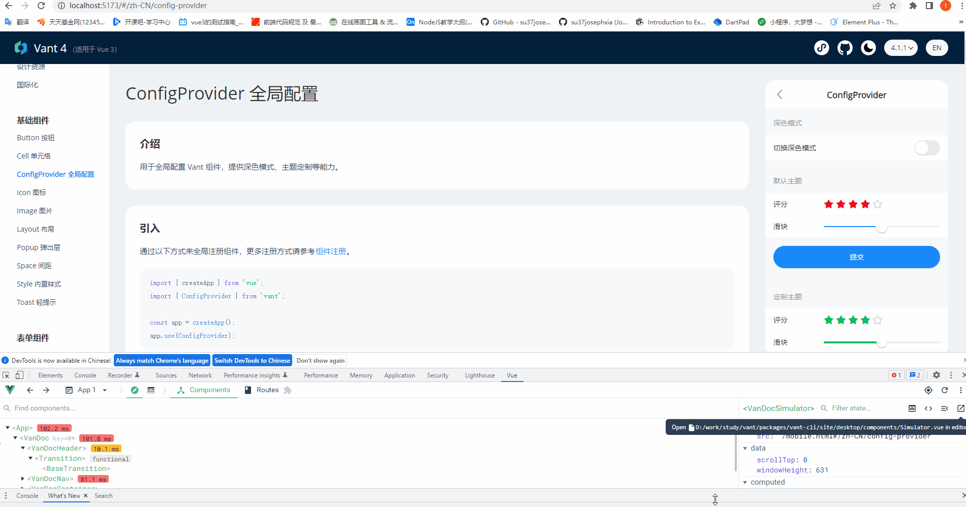Open the Vue Inspector compass icon
This screenshot has height=507, width=966.
[x=135, y=390]
